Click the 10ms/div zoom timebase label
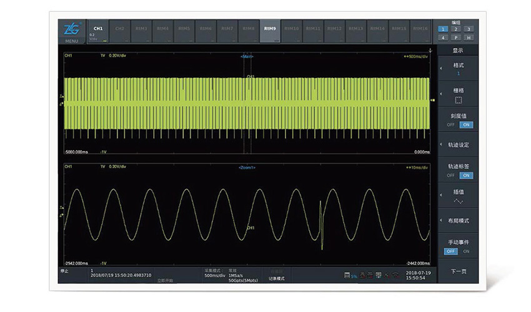 [417, 167]
